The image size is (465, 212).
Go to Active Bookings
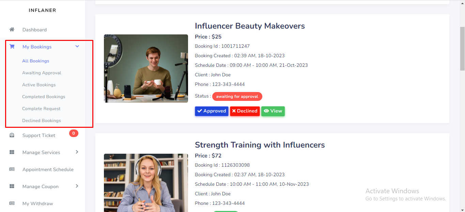point(39,85)
